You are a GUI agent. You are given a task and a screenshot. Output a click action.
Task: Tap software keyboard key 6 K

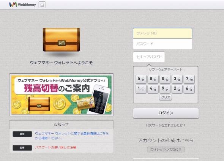click(x=189, y=89)
